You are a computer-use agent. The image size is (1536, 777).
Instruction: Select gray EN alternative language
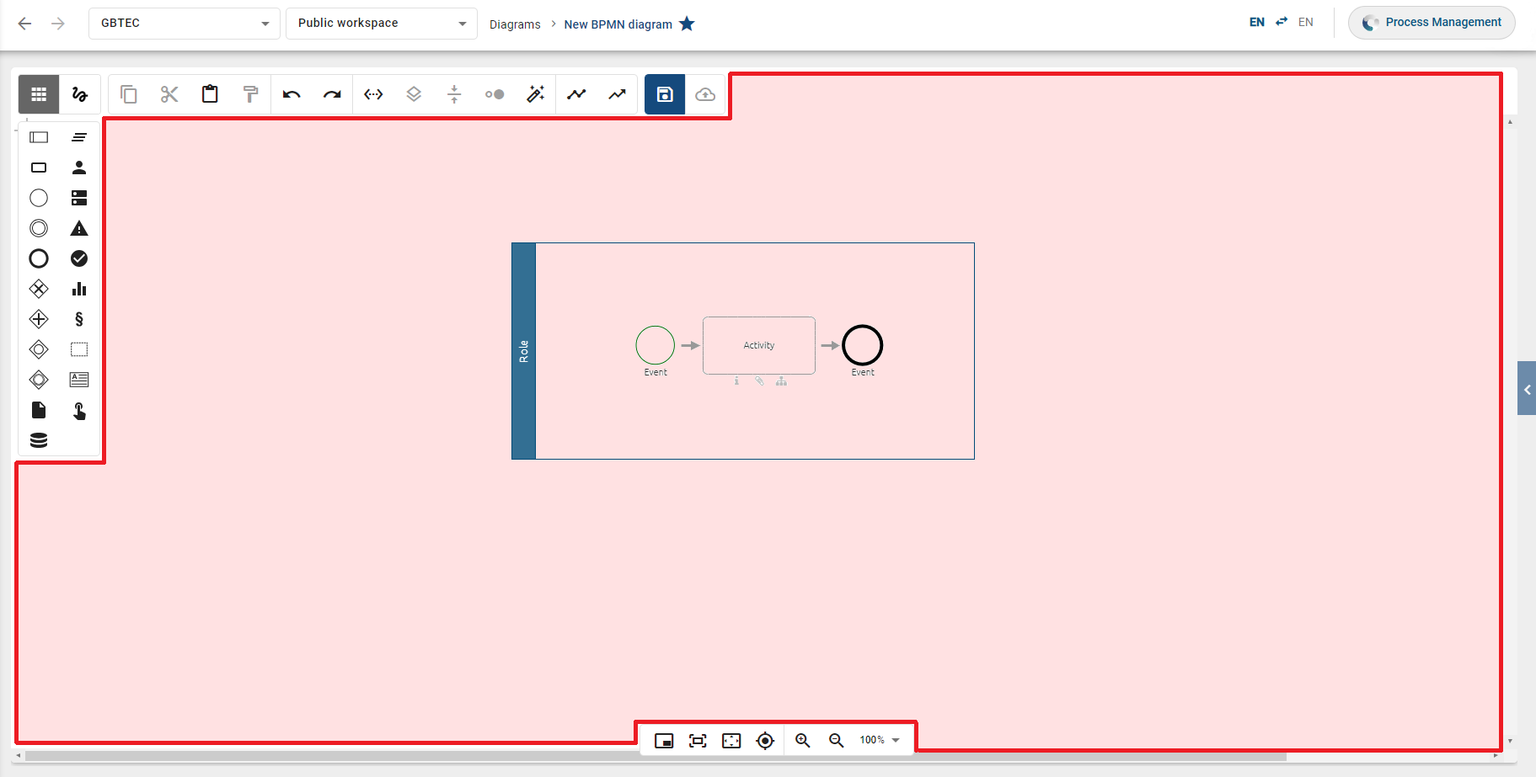pyautogui.click(x=1306, y=22)
